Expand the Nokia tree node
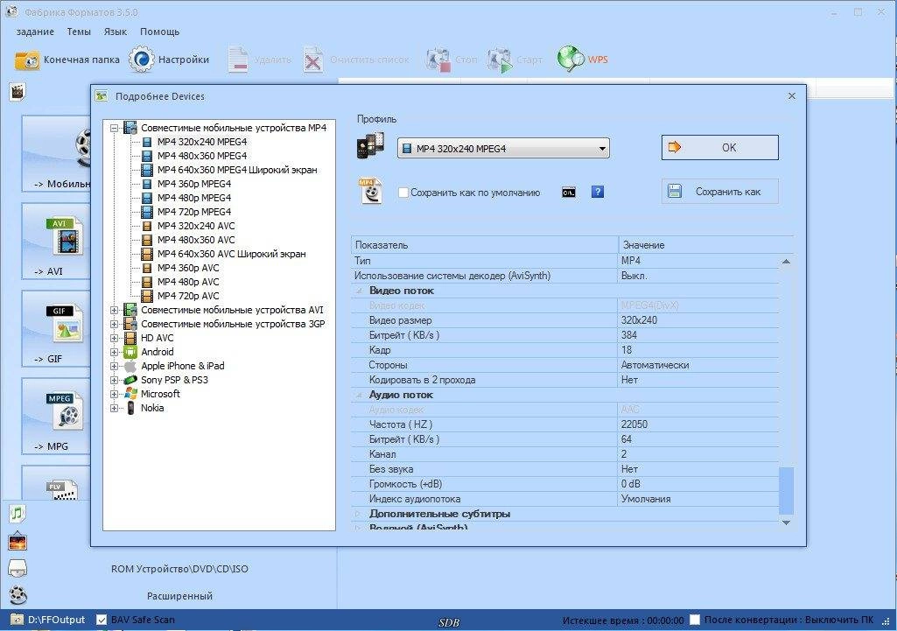Screen dimensions: 897x631 [x=115, y=408]
